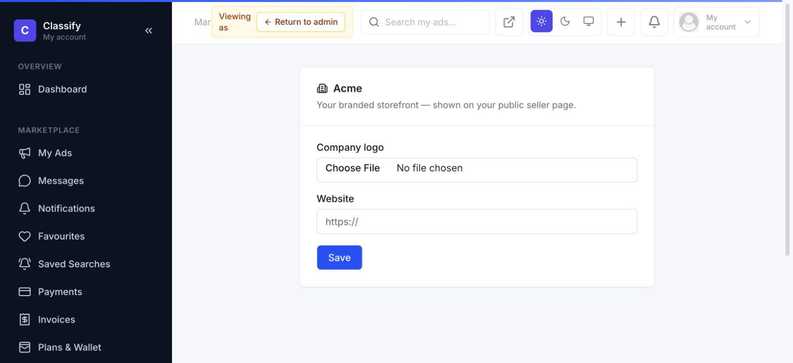793x363 pixels.
Task: Click the user avatar image
Action: point(689,22)
